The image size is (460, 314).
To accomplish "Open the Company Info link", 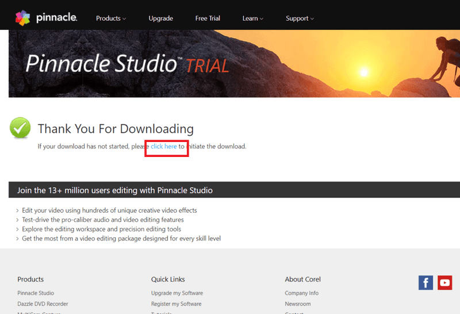I will [301, 293].
